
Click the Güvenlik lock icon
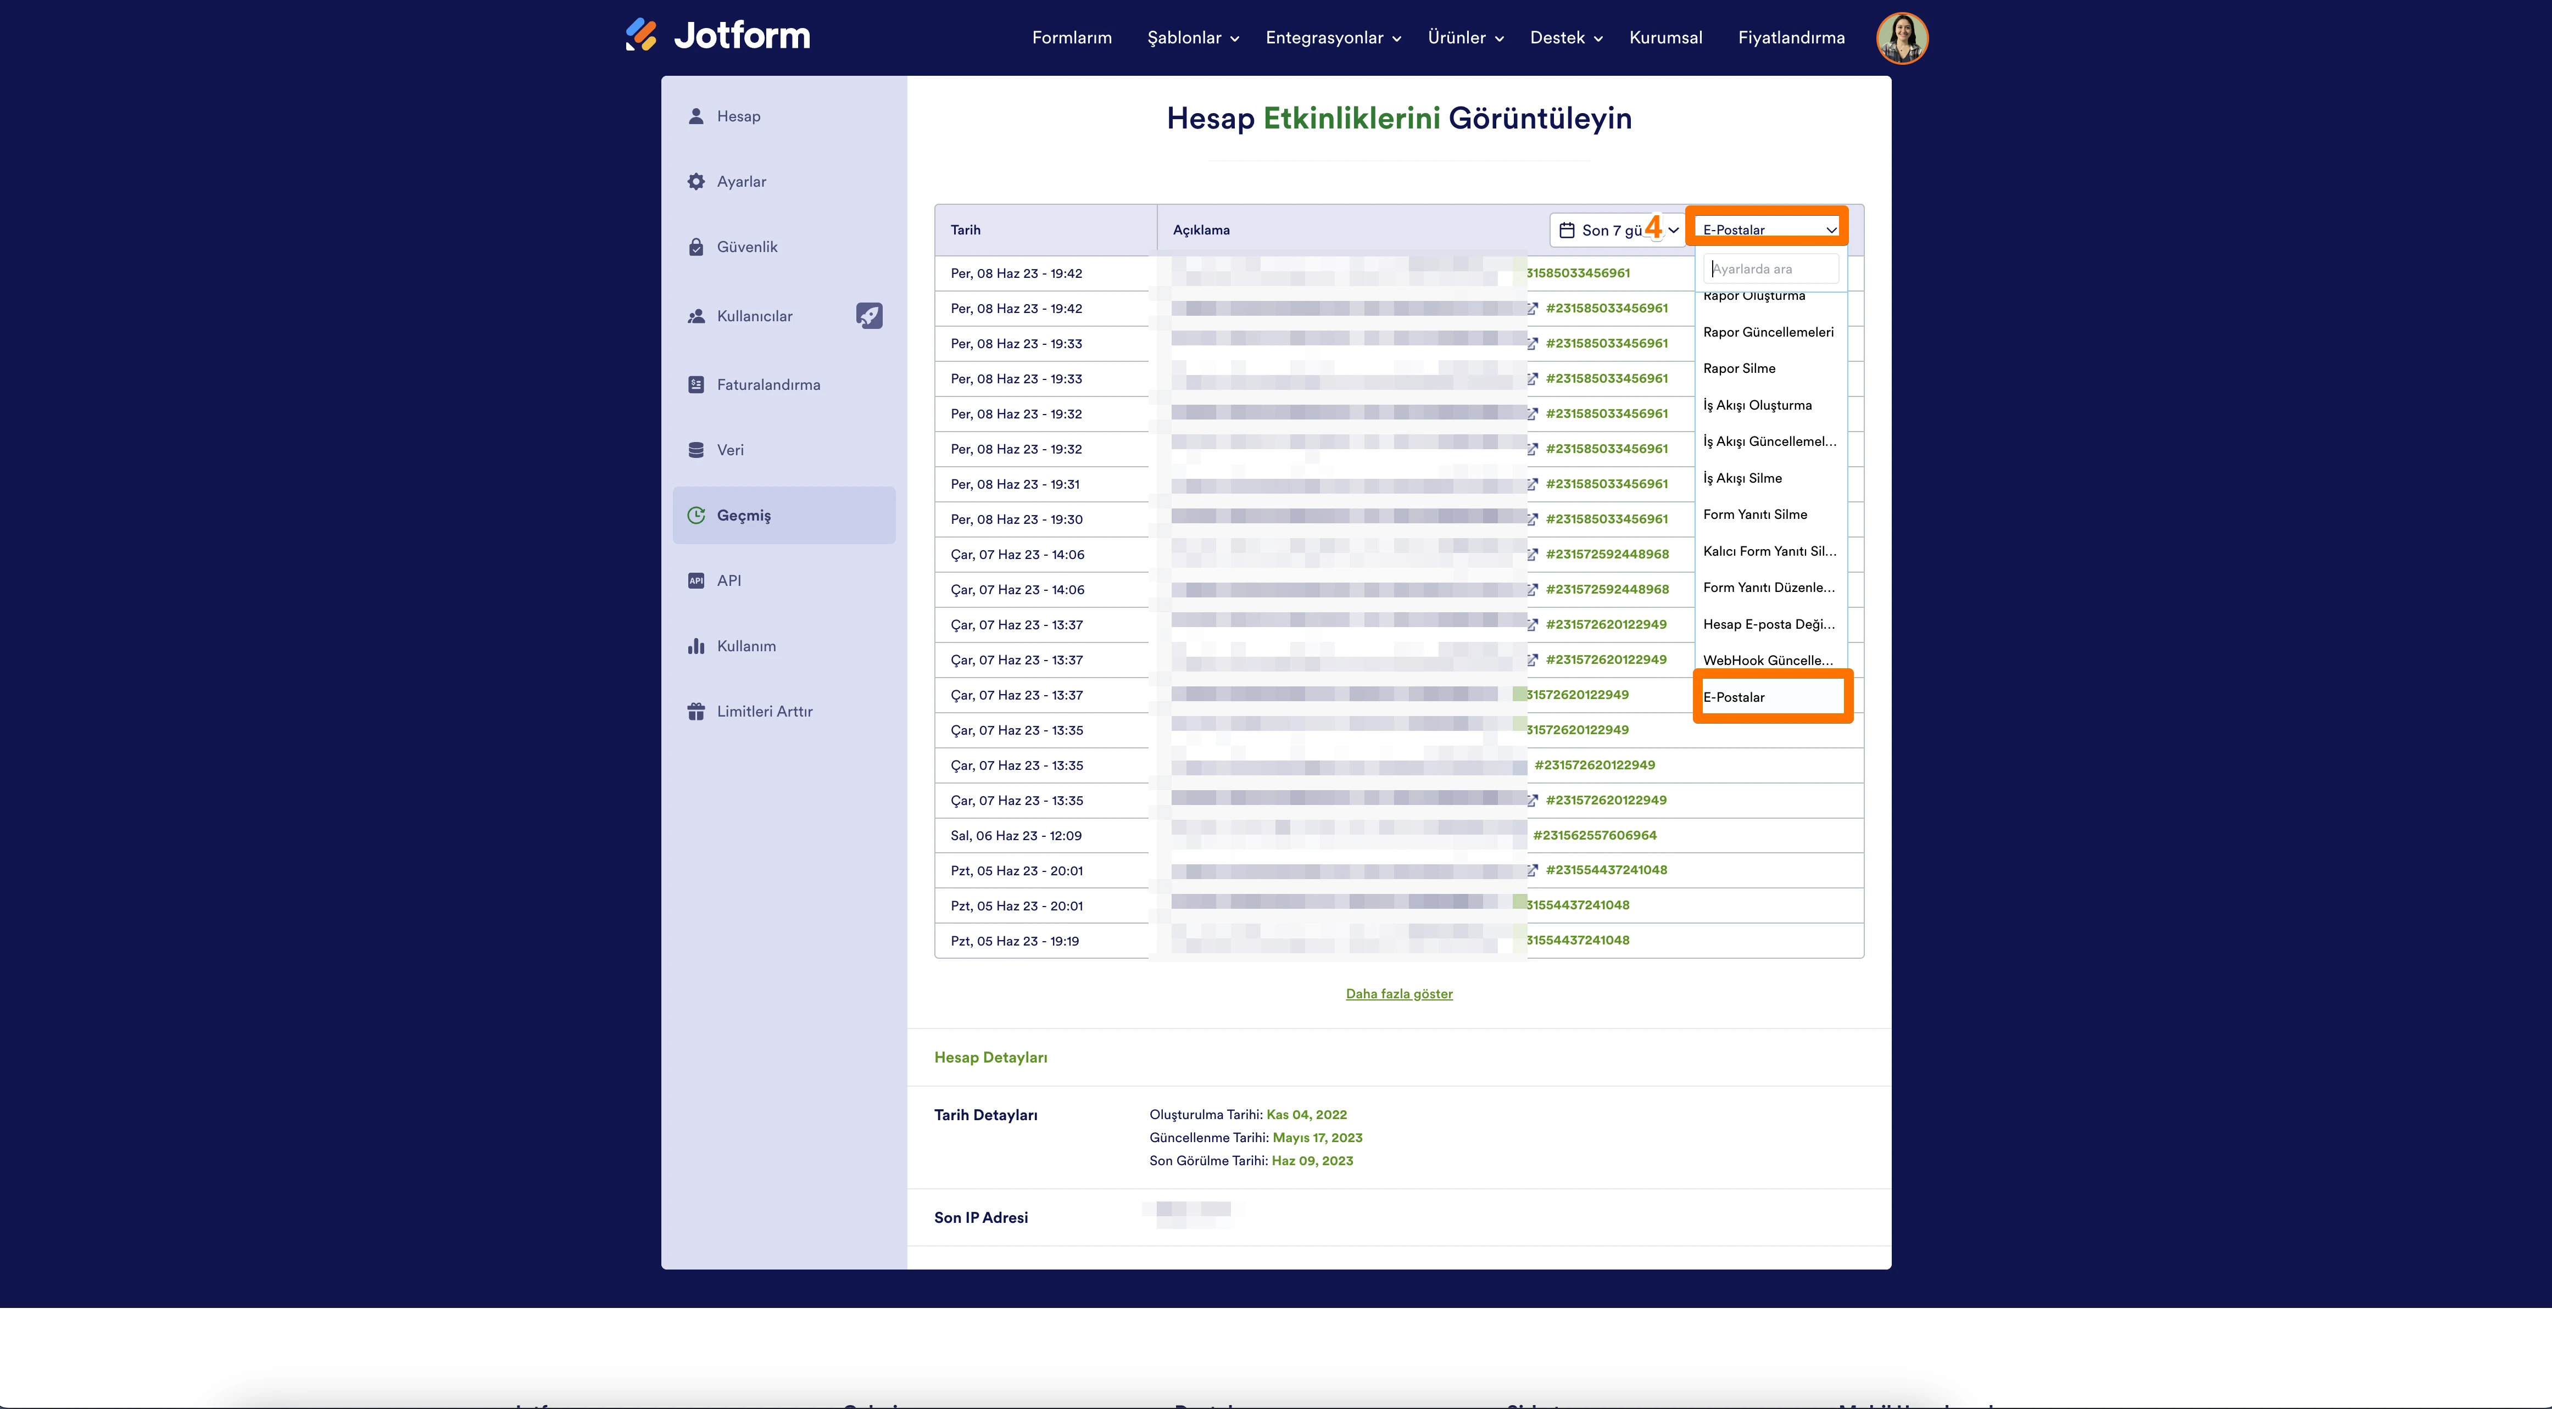tap(696, 247)
